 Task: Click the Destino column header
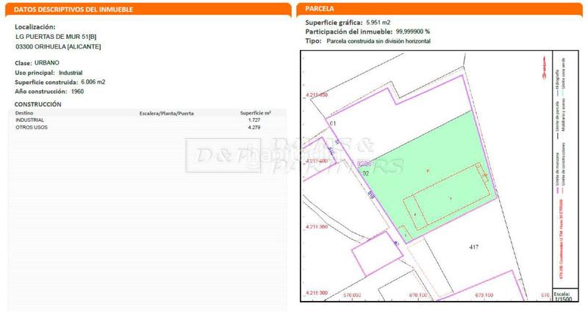pyautogui.click(x=25, y=113)
